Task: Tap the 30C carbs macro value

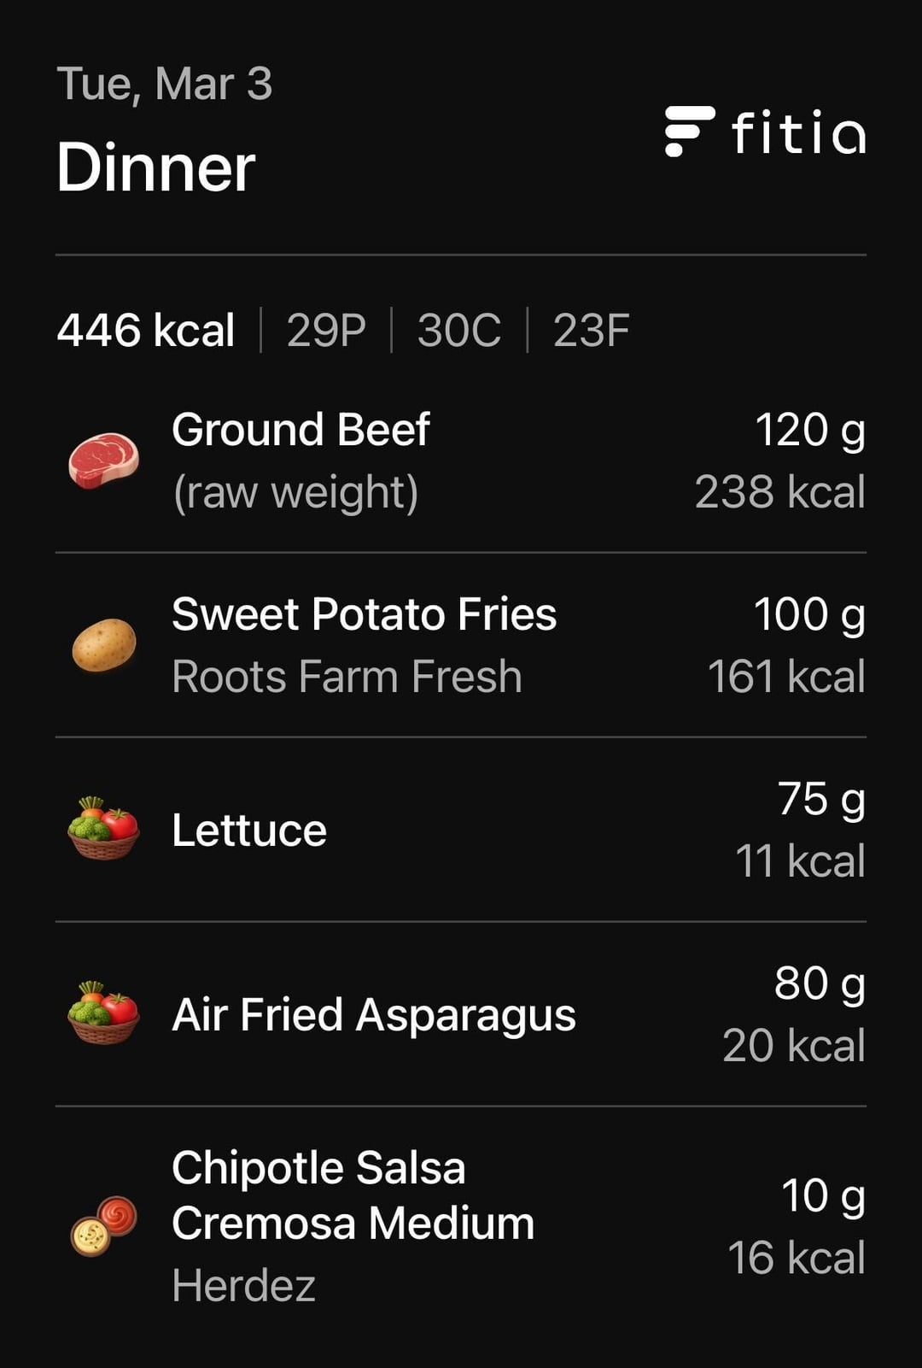Action: point(459,331)
